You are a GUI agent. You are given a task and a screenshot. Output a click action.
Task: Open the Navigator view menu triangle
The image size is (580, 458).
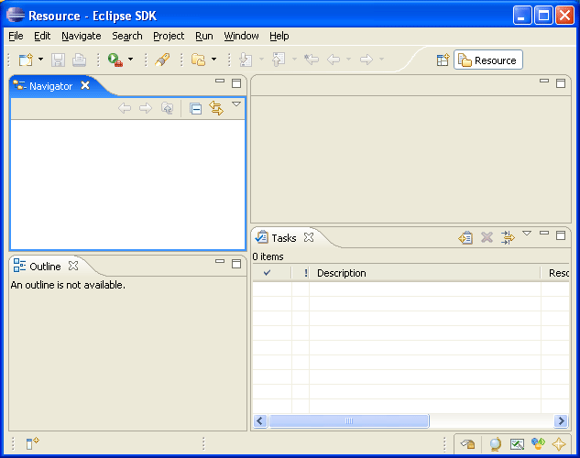[x=236, y=104]
